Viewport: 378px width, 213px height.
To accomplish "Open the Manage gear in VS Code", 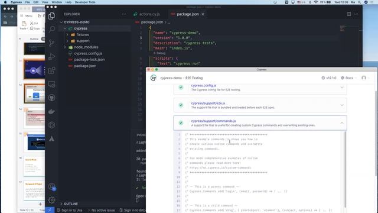I will coord(51,200).
